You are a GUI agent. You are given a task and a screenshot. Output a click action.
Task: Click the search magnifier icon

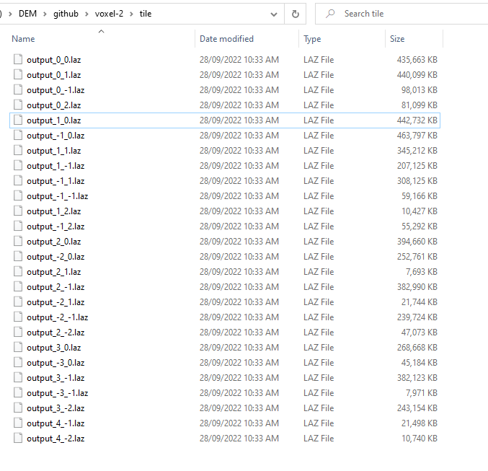(330, 14)
